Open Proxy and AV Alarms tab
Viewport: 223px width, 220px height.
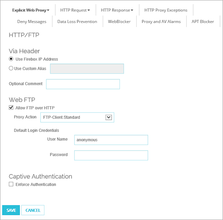(x=161, y=21)
